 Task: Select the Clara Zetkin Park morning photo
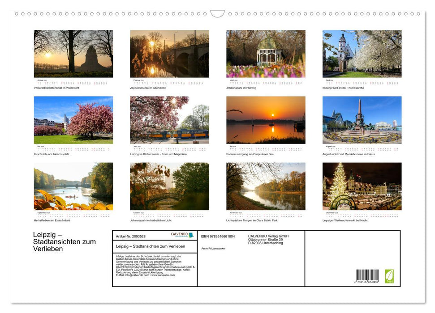coord(266,186)
